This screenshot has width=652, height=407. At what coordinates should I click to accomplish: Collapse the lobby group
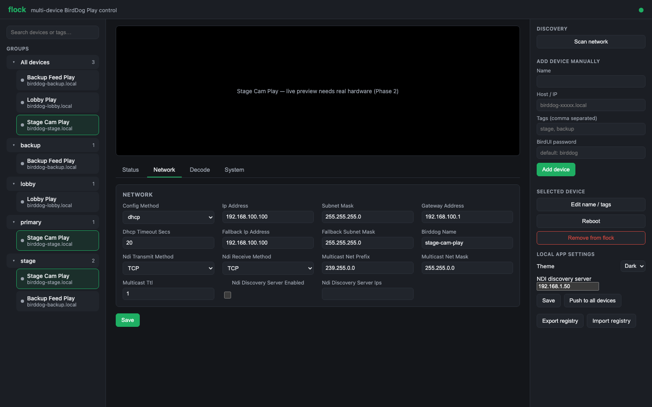coord(53,184)
